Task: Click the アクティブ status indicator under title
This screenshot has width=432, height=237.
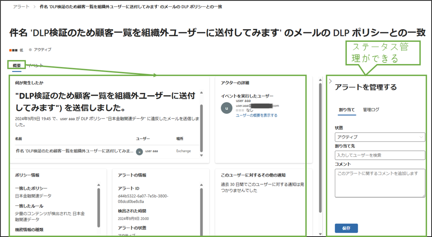Action: [x=40, y=49]
